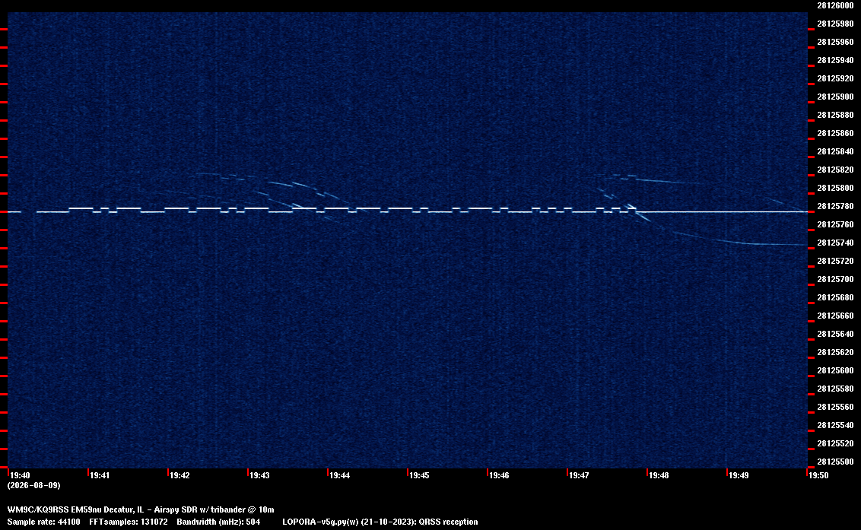
Task: Click the Bandwidth (mHz): 504 text
Action: (x=218, y=522)
